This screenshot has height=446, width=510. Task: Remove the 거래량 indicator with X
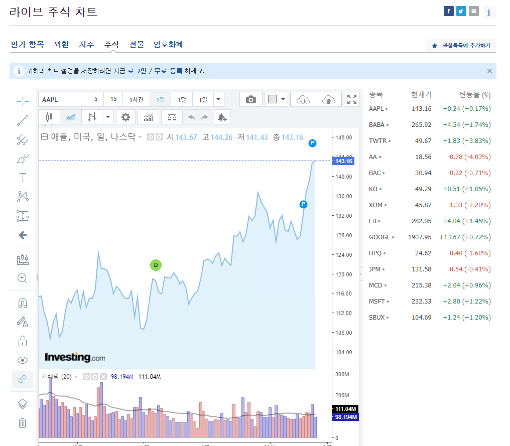coord(103,377)
